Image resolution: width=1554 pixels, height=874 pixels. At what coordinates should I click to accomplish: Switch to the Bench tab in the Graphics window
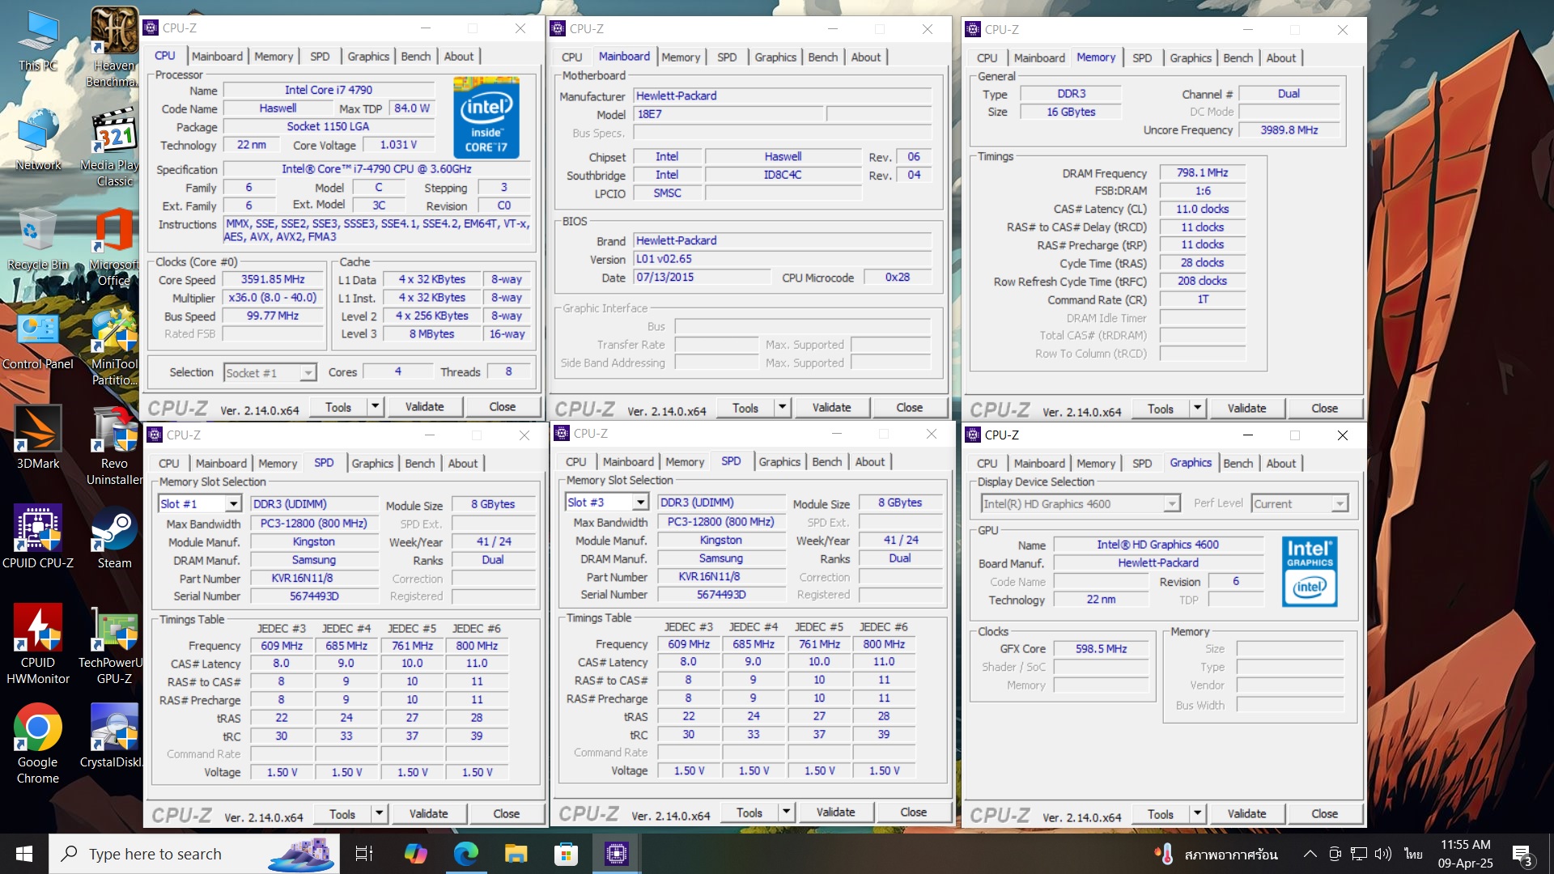pos(1238,463)
